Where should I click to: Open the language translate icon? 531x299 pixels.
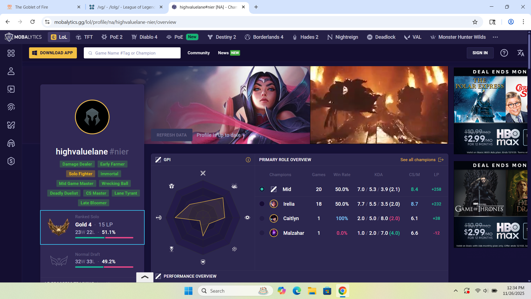(x=520, y=53)
